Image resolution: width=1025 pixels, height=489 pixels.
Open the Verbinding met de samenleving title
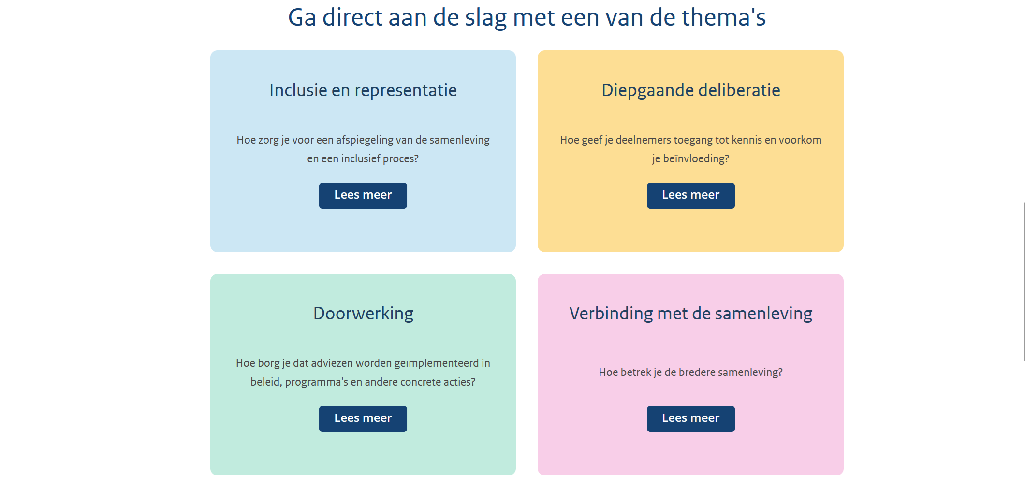coord(690,314)
